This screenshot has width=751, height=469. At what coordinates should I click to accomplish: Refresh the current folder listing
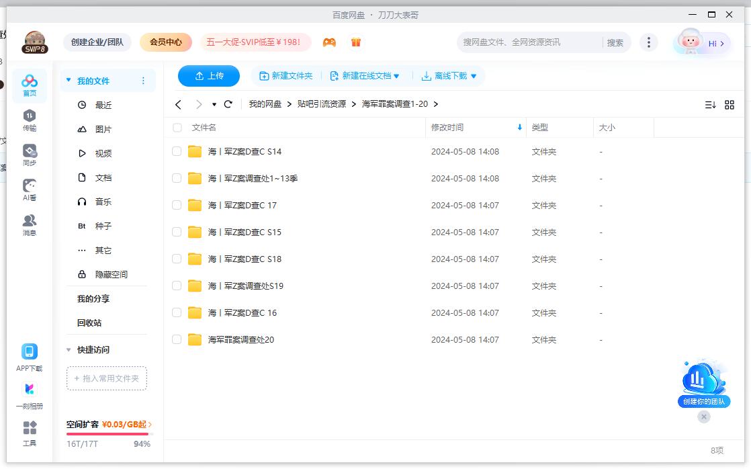coord(228,104)
